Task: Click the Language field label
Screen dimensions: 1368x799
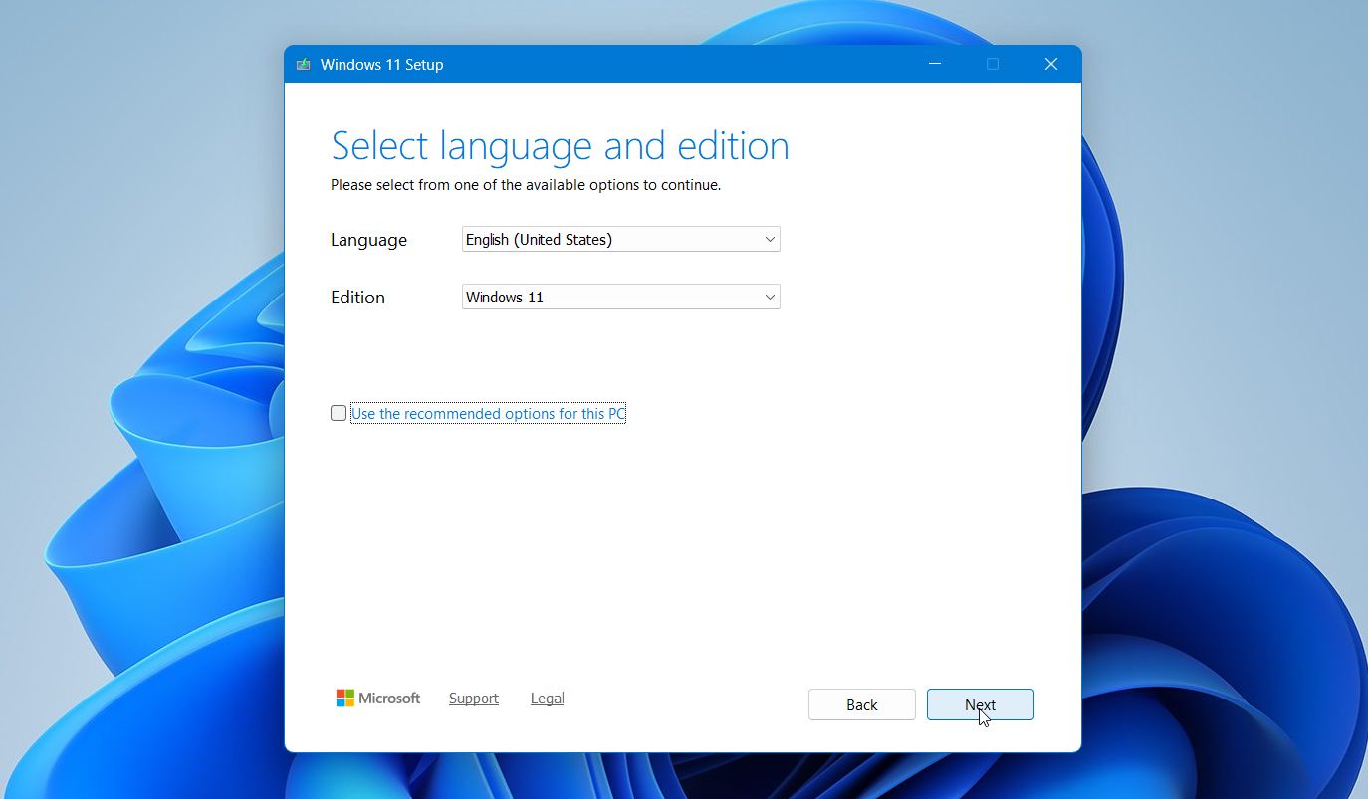Action: click(368, 240)
